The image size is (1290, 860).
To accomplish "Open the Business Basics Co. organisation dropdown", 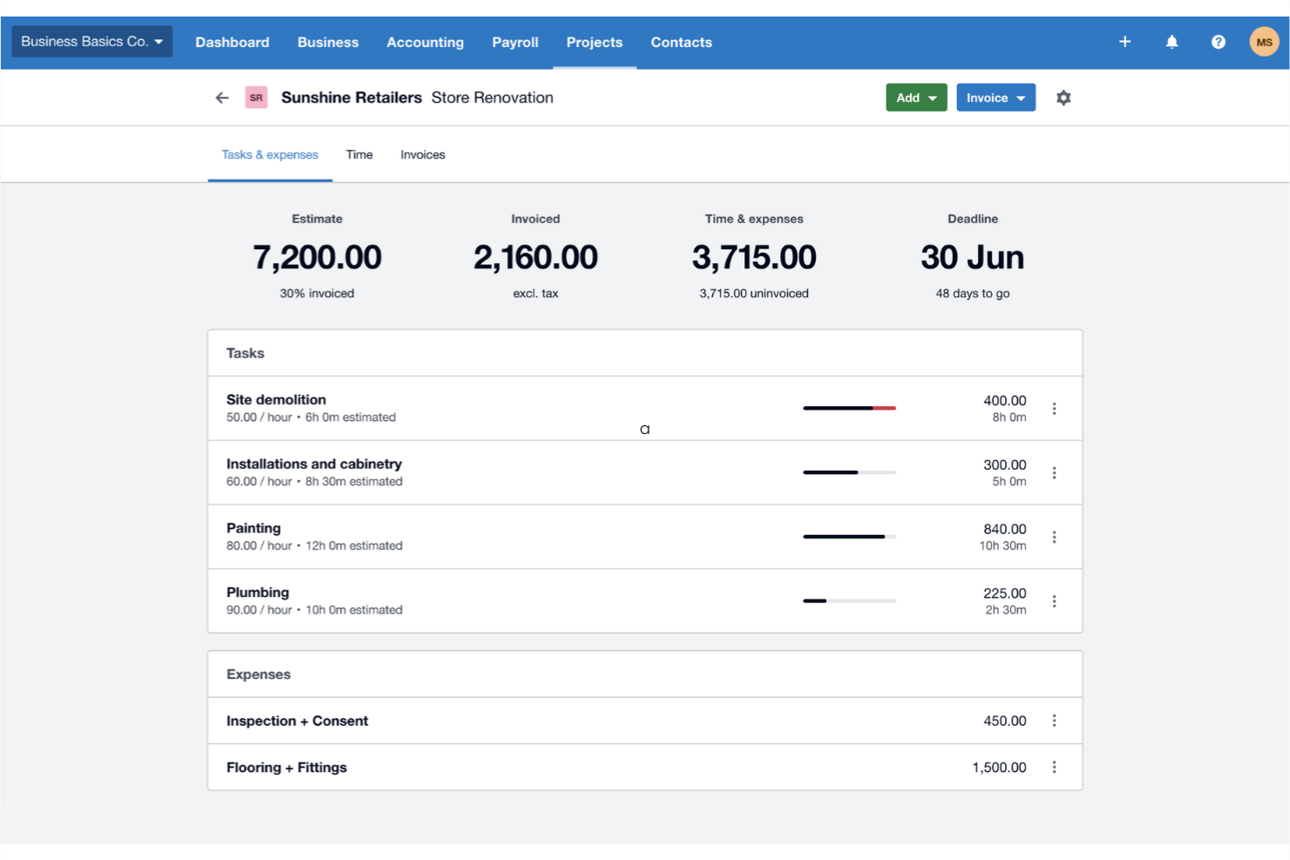I will point(92,41).
